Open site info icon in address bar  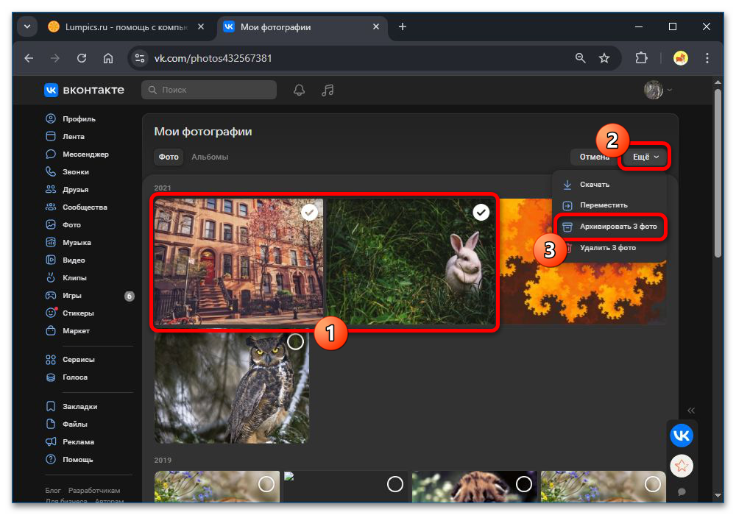(x=140, y=58)
